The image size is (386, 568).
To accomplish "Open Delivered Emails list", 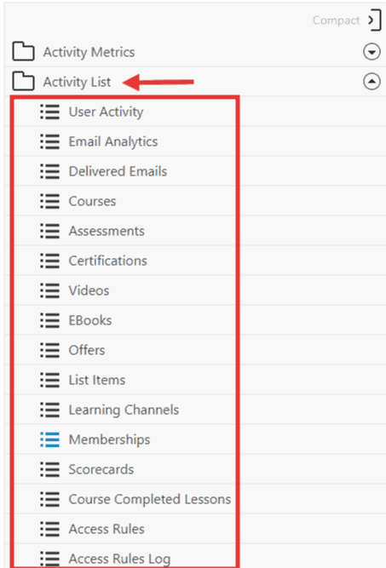I will tap(118, 171).
